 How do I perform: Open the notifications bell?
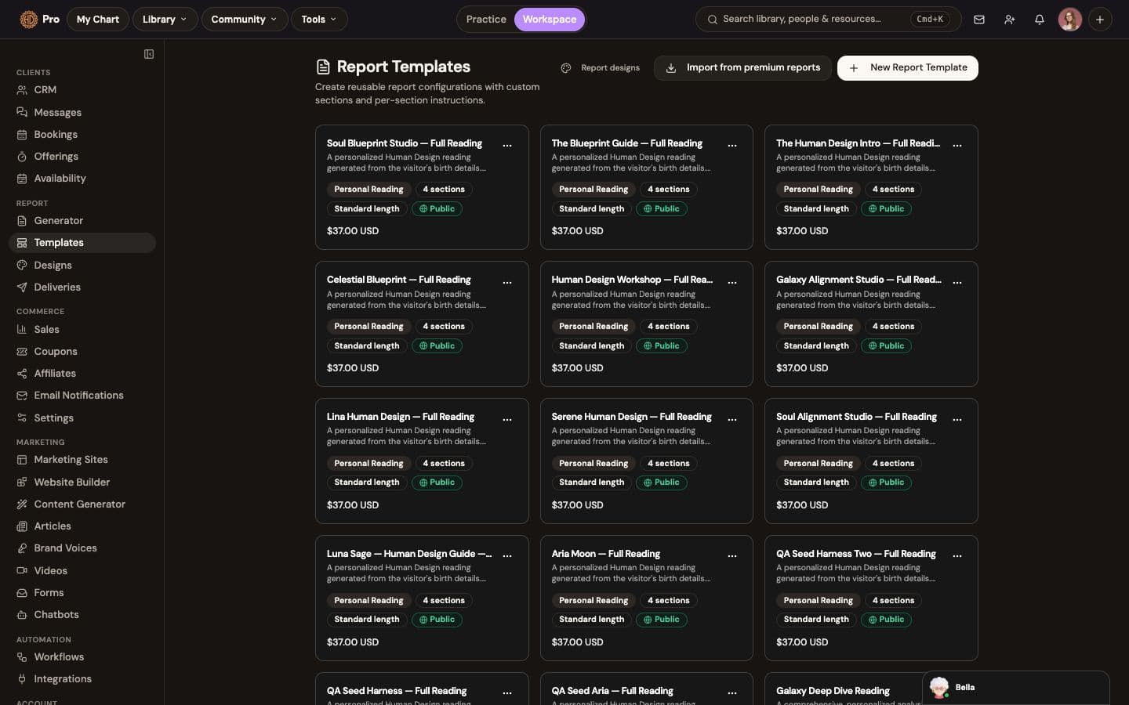[x=1039, y=20]
